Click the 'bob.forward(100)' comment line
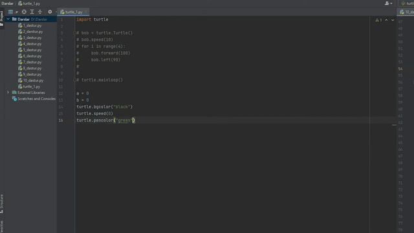This screenshot has width=414, height=233. coord(111,53)
